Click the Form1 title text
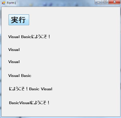 click(11, 3)
